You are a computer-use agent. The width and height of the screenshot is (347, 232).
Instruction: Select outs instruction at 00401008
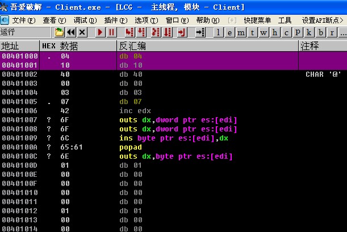click(178, 129)
